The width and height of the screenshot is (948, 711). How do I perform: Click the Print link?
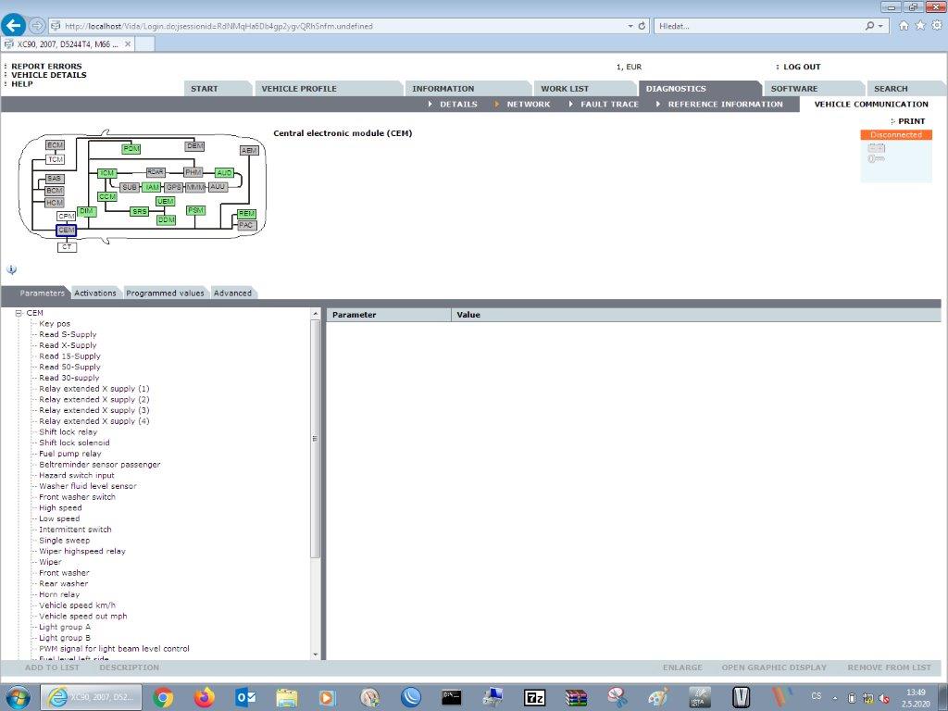pos(911,121)
